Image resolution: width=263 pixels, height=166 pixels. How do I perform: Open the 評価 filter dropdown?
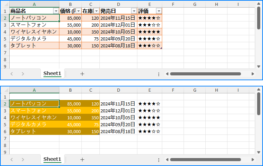[x=159, y=11]
